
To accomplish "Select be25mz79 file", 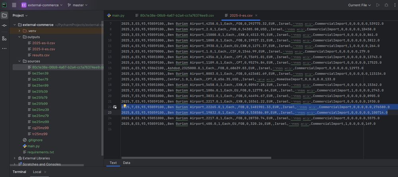I will (40, 116).
